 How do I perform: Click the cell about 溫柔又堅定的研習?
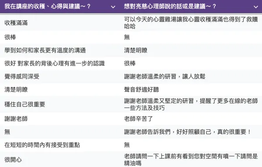coord(191,104)
